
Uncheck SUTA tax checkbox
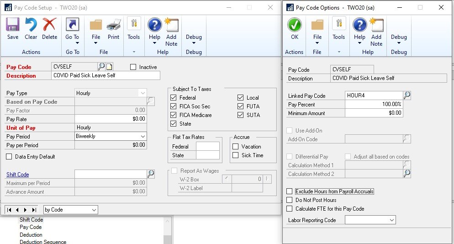point(241,115)
